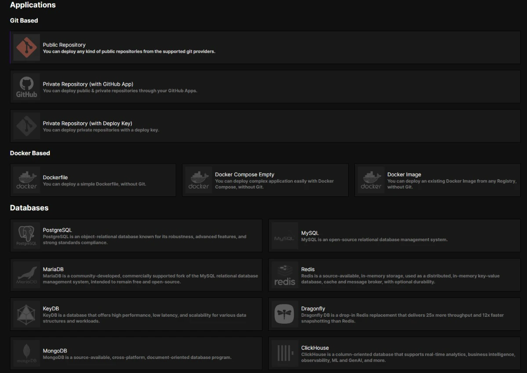Click the description "MariaDB is a community-developed" fork text
527x373 pixels.
point(150,279)
